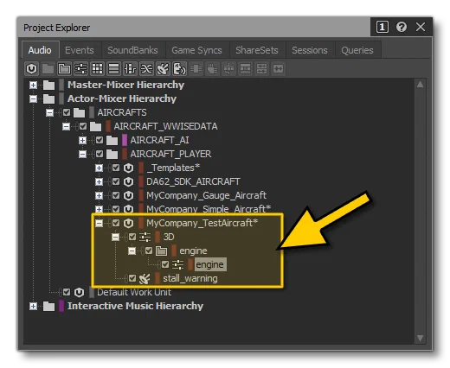
Task: Click the disabled Audio Bus toolbar icon
Action: (196, 69)
